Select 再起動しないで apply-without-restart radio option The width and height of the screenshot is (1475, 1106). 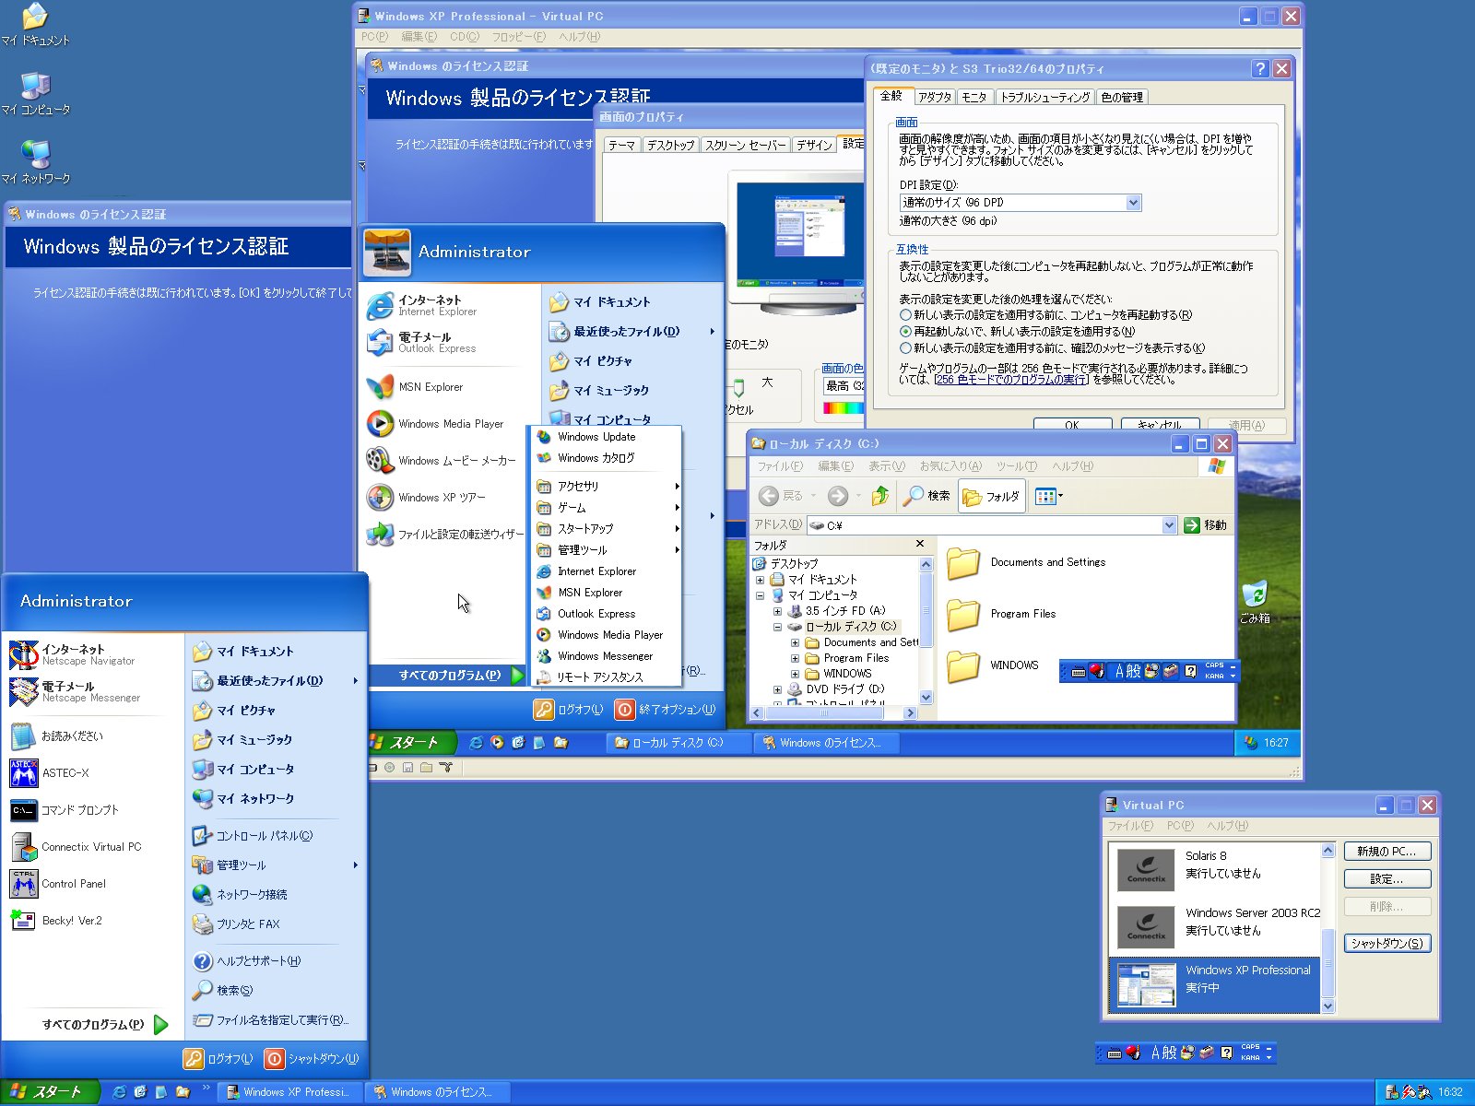pos(906,332)
